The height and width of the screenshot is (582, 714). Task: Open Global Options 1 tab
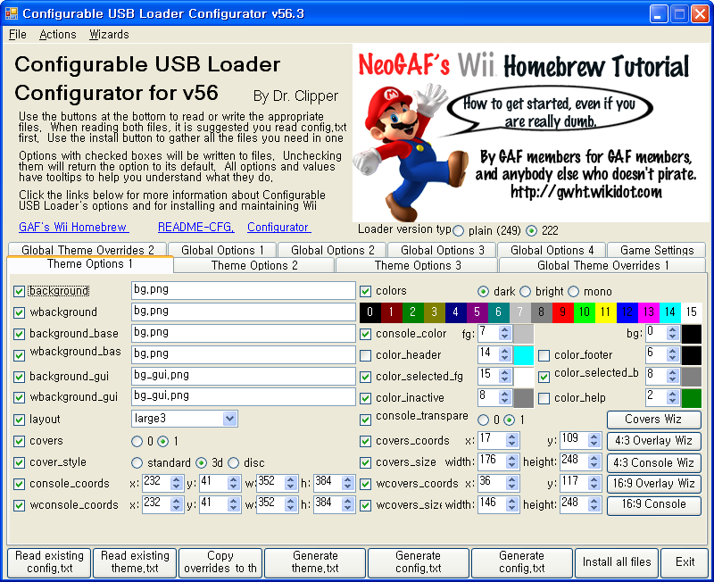222,250
